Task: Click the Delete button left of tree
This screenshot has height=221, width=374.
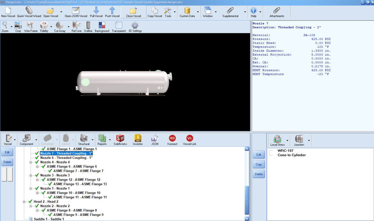Action: tap(7, 162)
